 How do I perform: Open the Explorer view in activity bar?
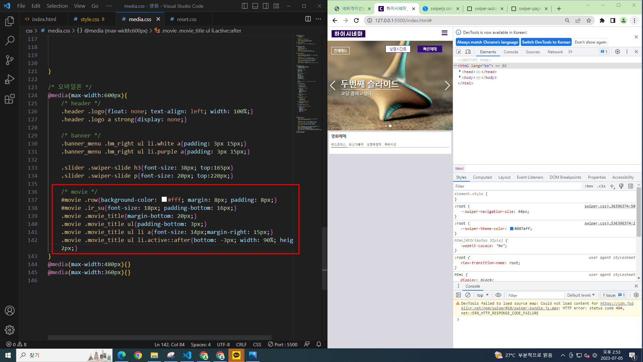tap(10, 21)
